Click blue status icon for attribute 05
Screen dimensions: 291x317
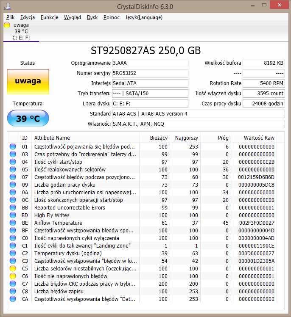(x=13, y=170)
